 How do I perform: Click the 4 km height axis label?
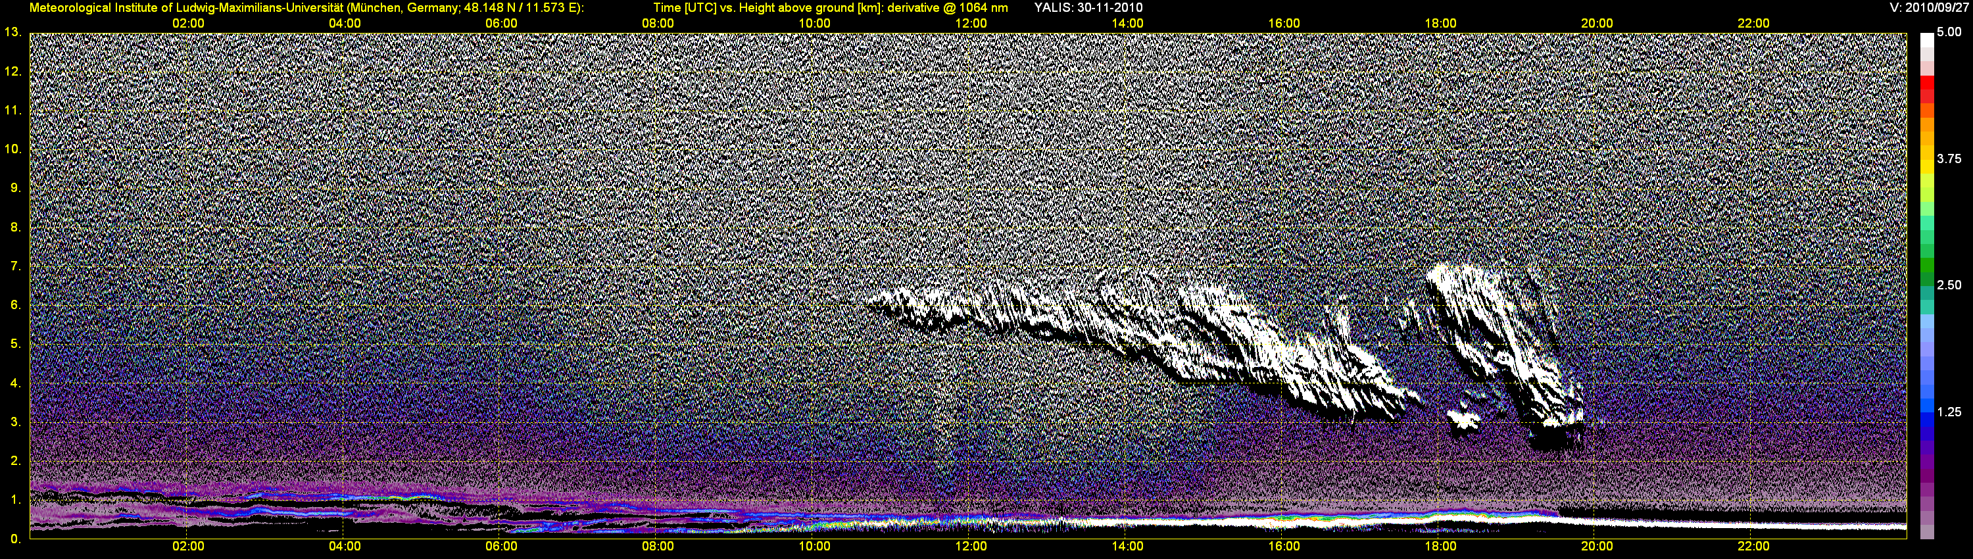tap(15, 383)
